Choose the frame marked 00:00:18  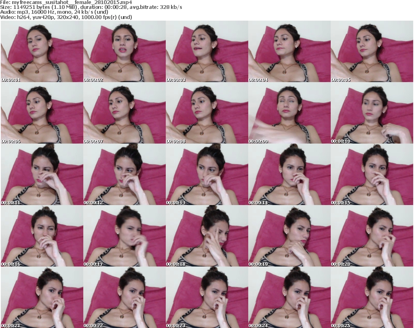pyautogui.click(x=207, y=236)
